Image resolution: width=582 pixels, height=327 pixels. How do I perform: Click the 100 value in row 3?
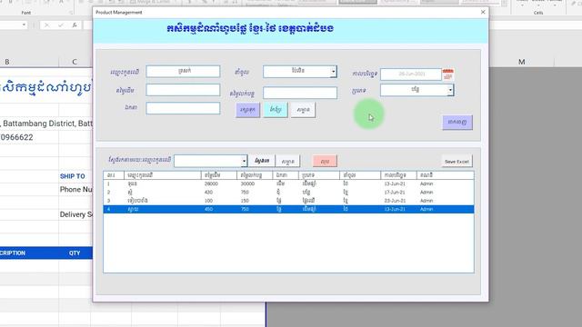[208, 201]
